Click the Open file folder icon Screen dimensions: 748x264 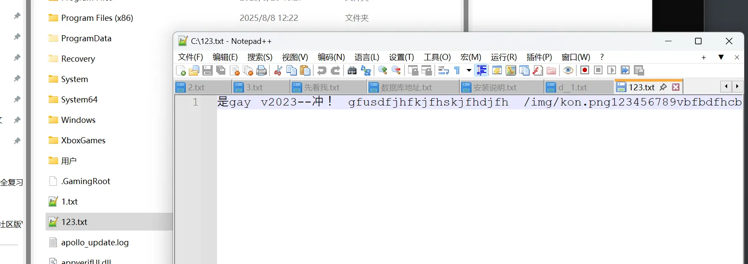tap(194, 70)
